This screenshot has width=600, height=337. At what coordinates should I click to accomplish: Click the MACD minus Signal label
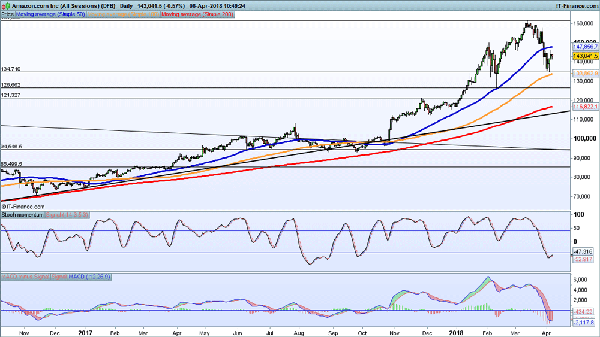[25, 277]
